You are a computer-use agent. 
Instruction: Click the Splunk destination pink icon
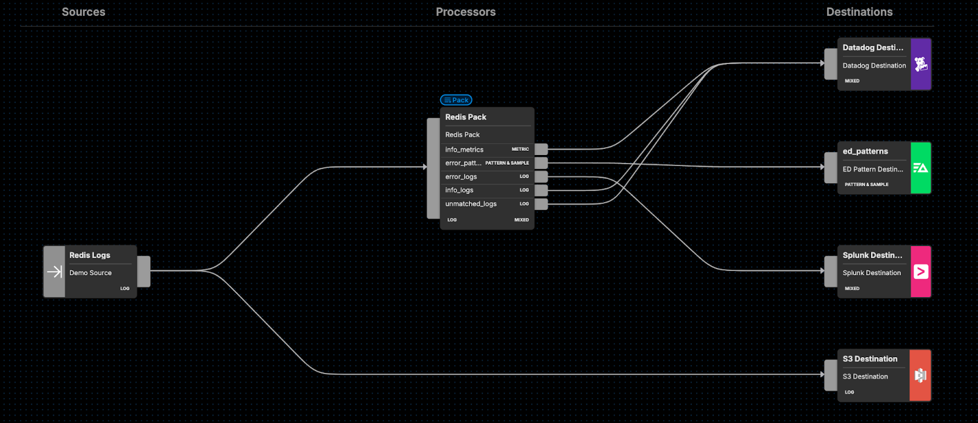tap(921, 272)
